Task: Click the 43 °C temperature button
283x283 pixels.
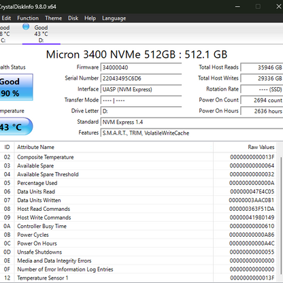Action: tap(16, 127)
